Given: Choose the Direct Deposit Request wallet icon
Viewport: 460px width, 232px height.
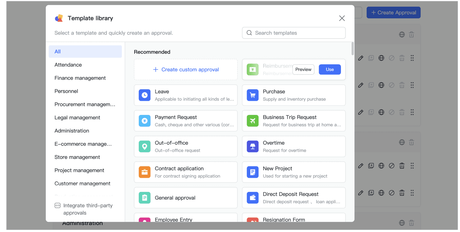Looking at the screenshot, I should pyautogui.click(x=253, y=198).
